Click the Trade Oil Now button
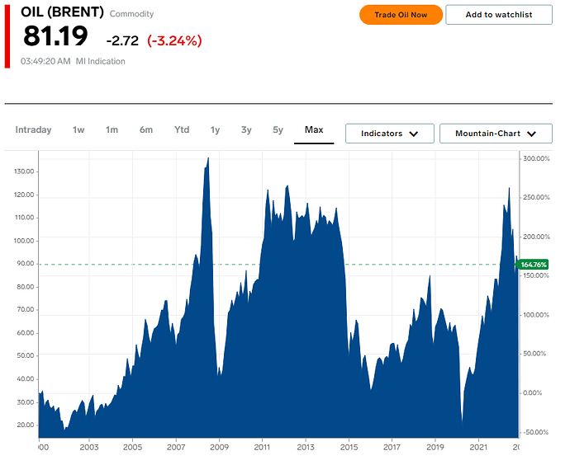Viewport: 570px width, 465px height. [401, 15]
